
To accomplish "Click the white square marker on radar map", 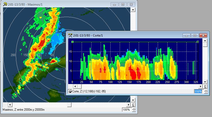I will [x=20, y=79].
